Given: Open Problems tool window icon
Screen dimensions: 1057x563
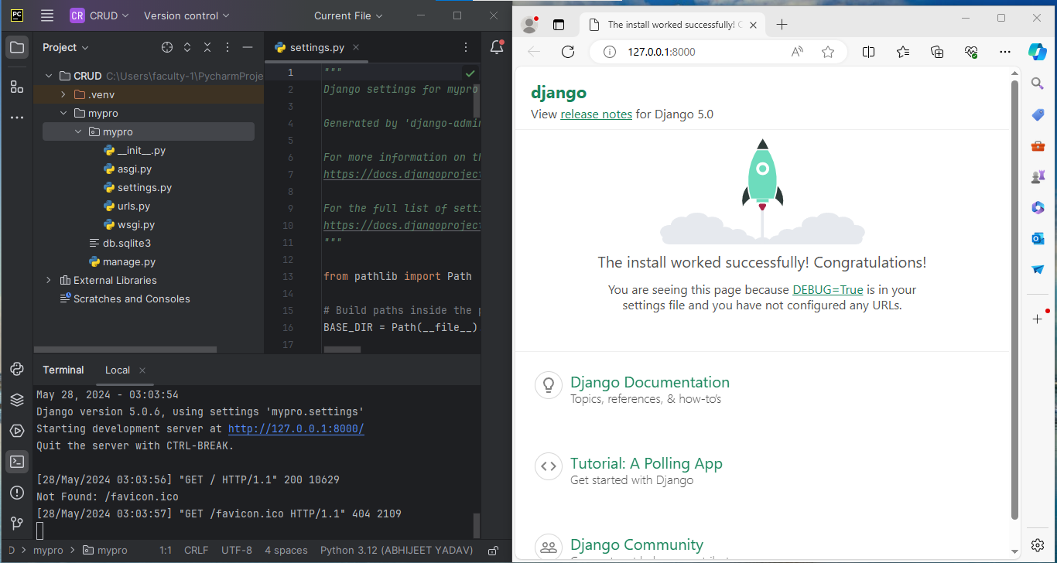Looking at the screenshot, I should (x=16, y=493).
